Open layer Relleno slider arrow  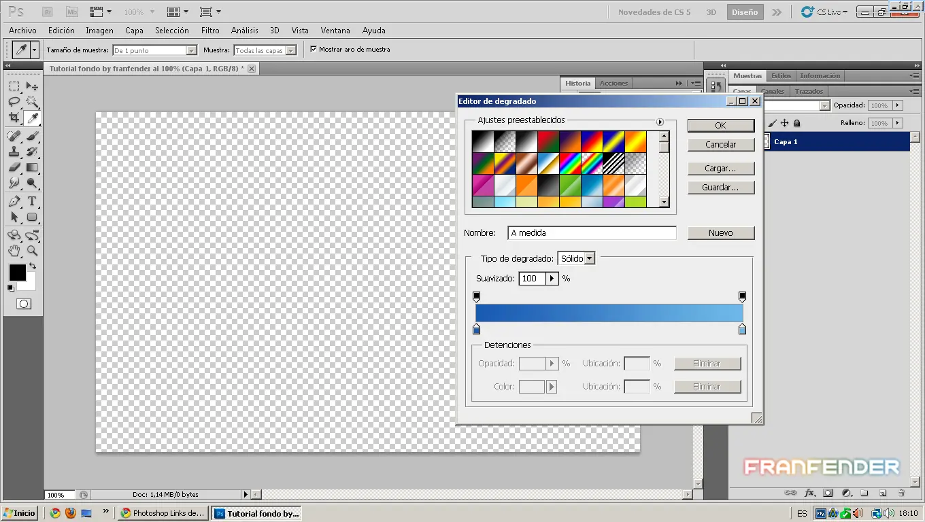pos(898,123)
